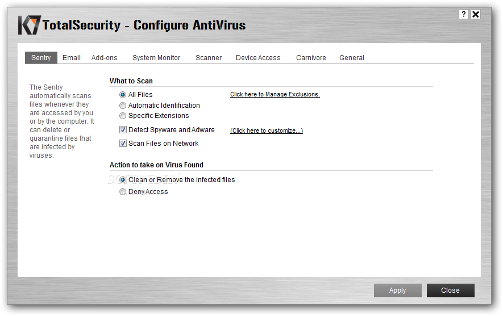Close the Configure AntiVirus window with X
Screen dimensions: 503x316
pyautogui.click(x=476, y=14)
